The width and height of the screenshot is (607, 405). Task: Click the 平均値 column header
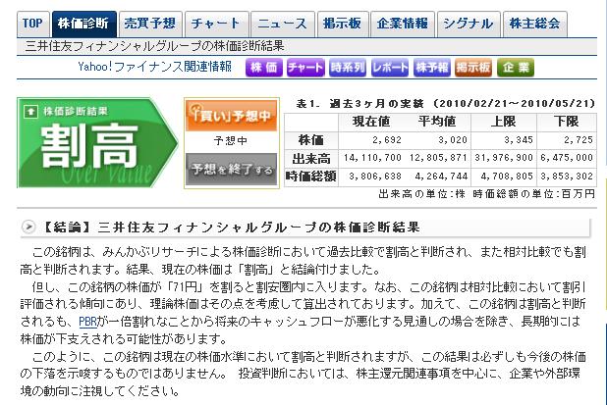(x=437, y=122)
